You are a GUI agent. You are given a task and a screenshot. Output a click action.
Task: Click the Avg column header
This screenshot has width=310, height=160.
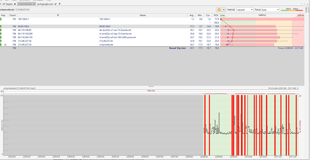tap(192, 15)
